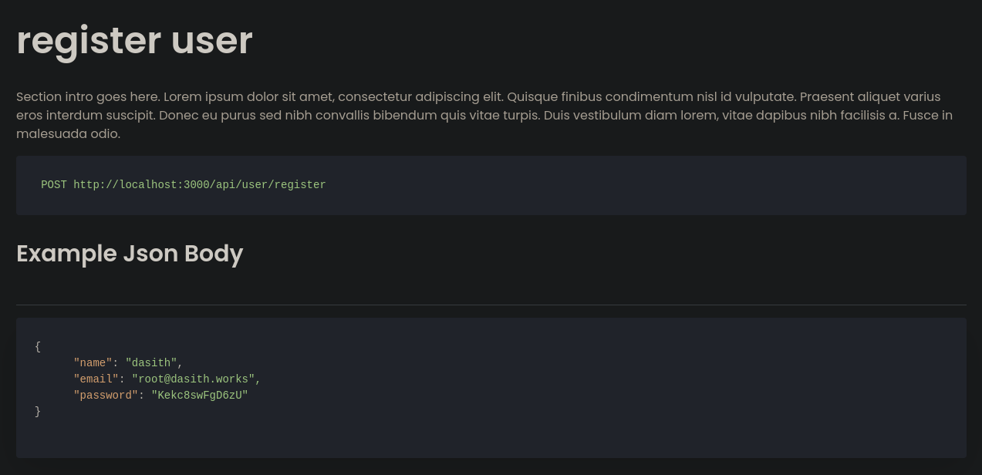Click the closing curly brace in the JSON
Screen dimensions: 982x475
38,412
